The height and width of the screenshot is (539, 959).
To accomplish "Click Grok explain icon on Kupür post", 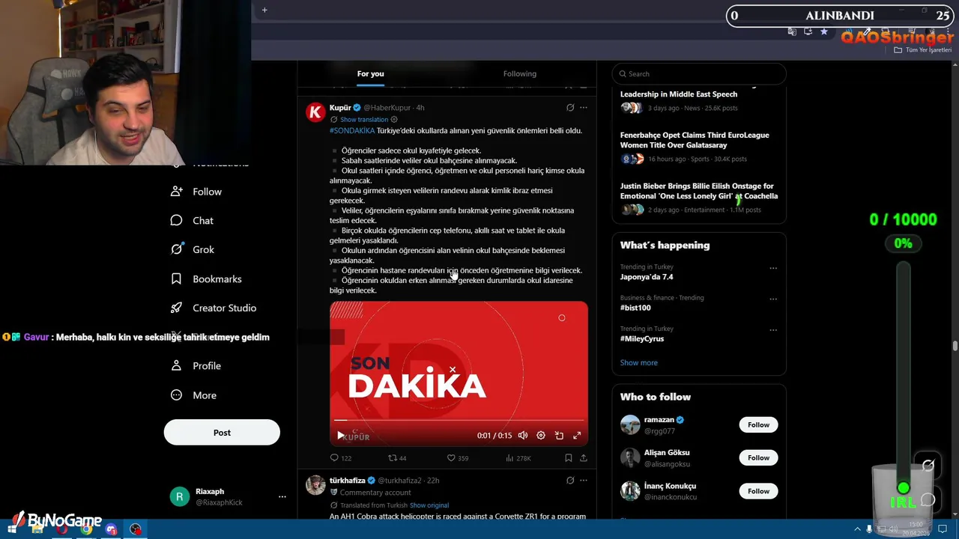I will [570, 108].
